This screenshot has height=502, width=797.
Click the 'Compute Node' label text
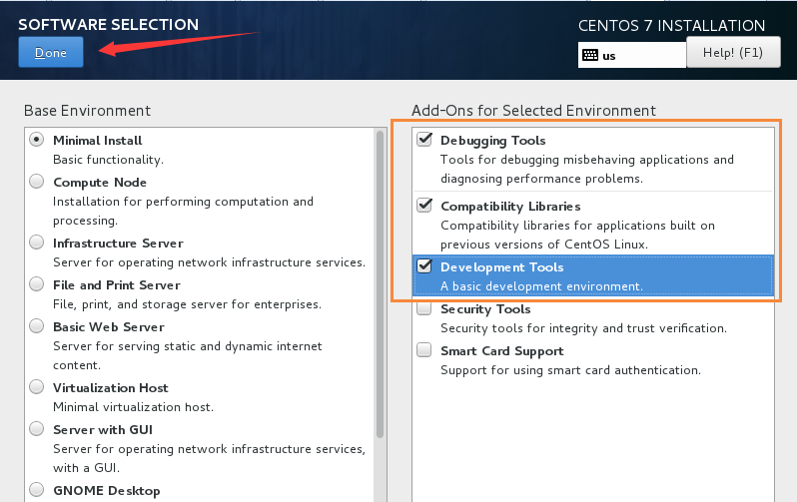pyautogui.click(x=100, y=183)
